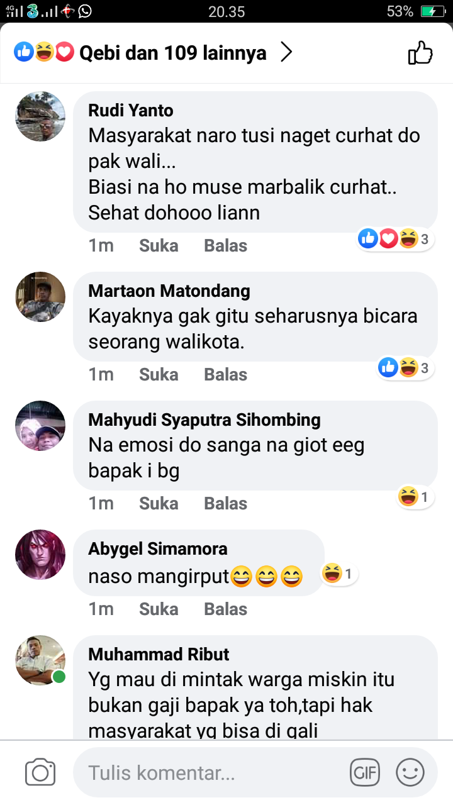Screen dimensions: 453x805
Task: Like Rudi Yanto's comment with Suka
Action: click(x=159, y=245)
